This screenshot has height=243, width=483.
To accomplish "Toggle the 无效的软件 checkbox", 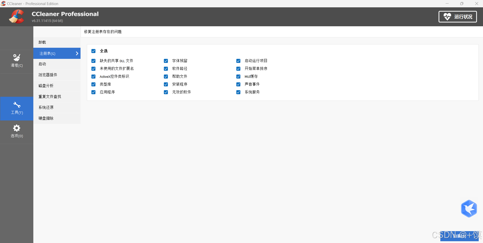I will pyautogui.click(x=166, y=92).
